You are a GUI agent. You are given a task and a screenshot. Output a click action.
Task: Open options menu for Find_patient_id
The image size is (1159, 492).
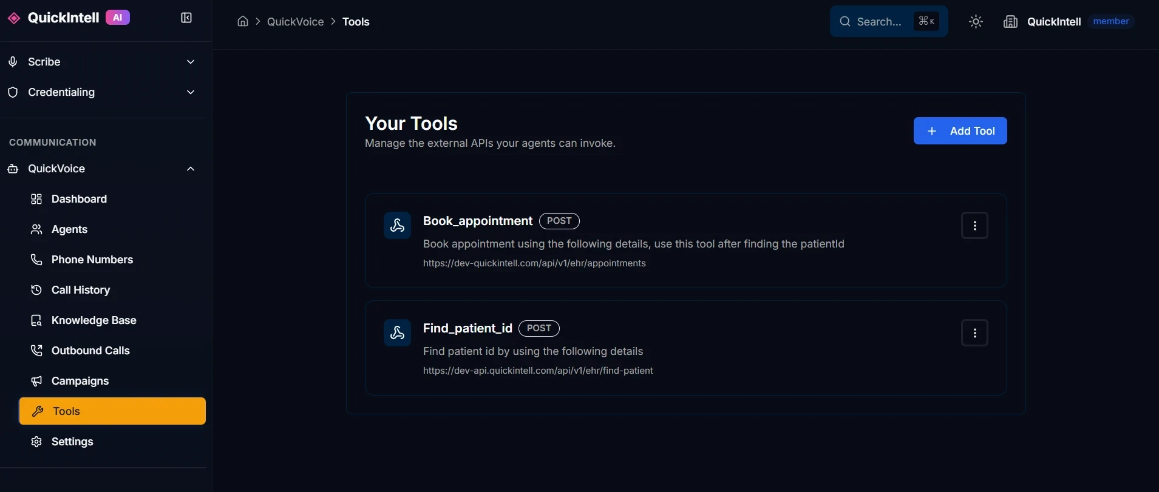[975, 333]
